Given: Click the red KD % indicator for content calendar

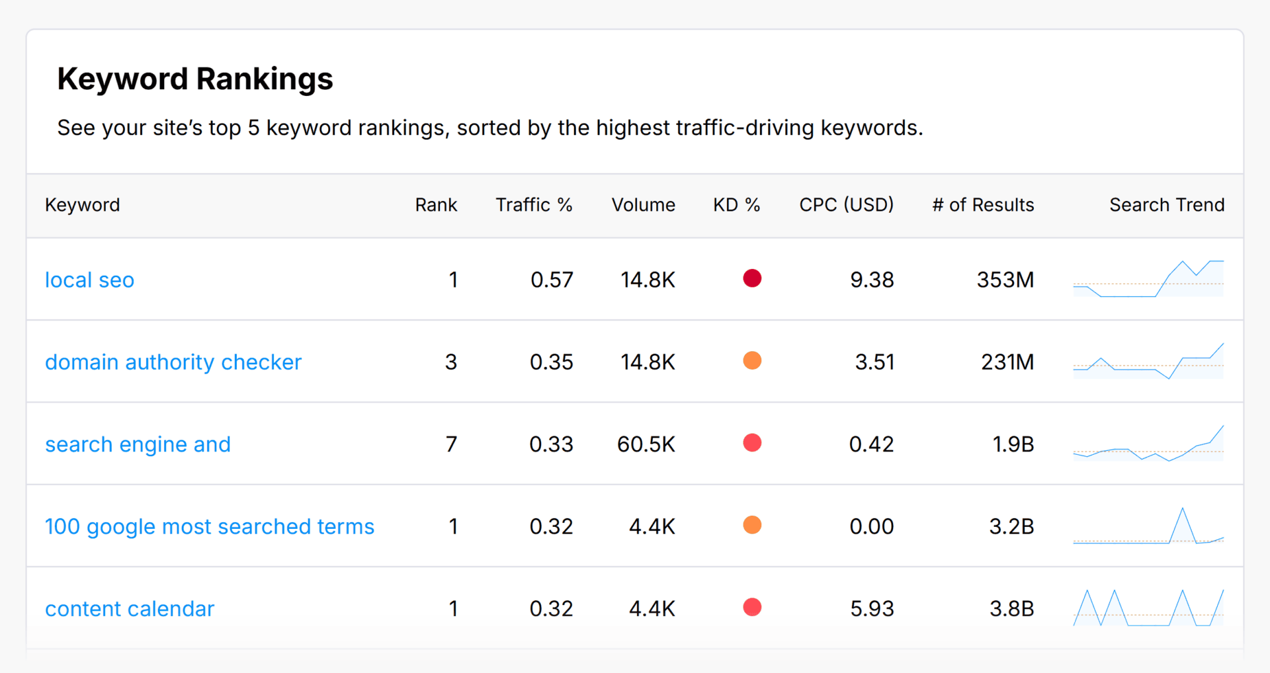Looking at the screenshot, I should pyautogui.click(x=752, y=608).
